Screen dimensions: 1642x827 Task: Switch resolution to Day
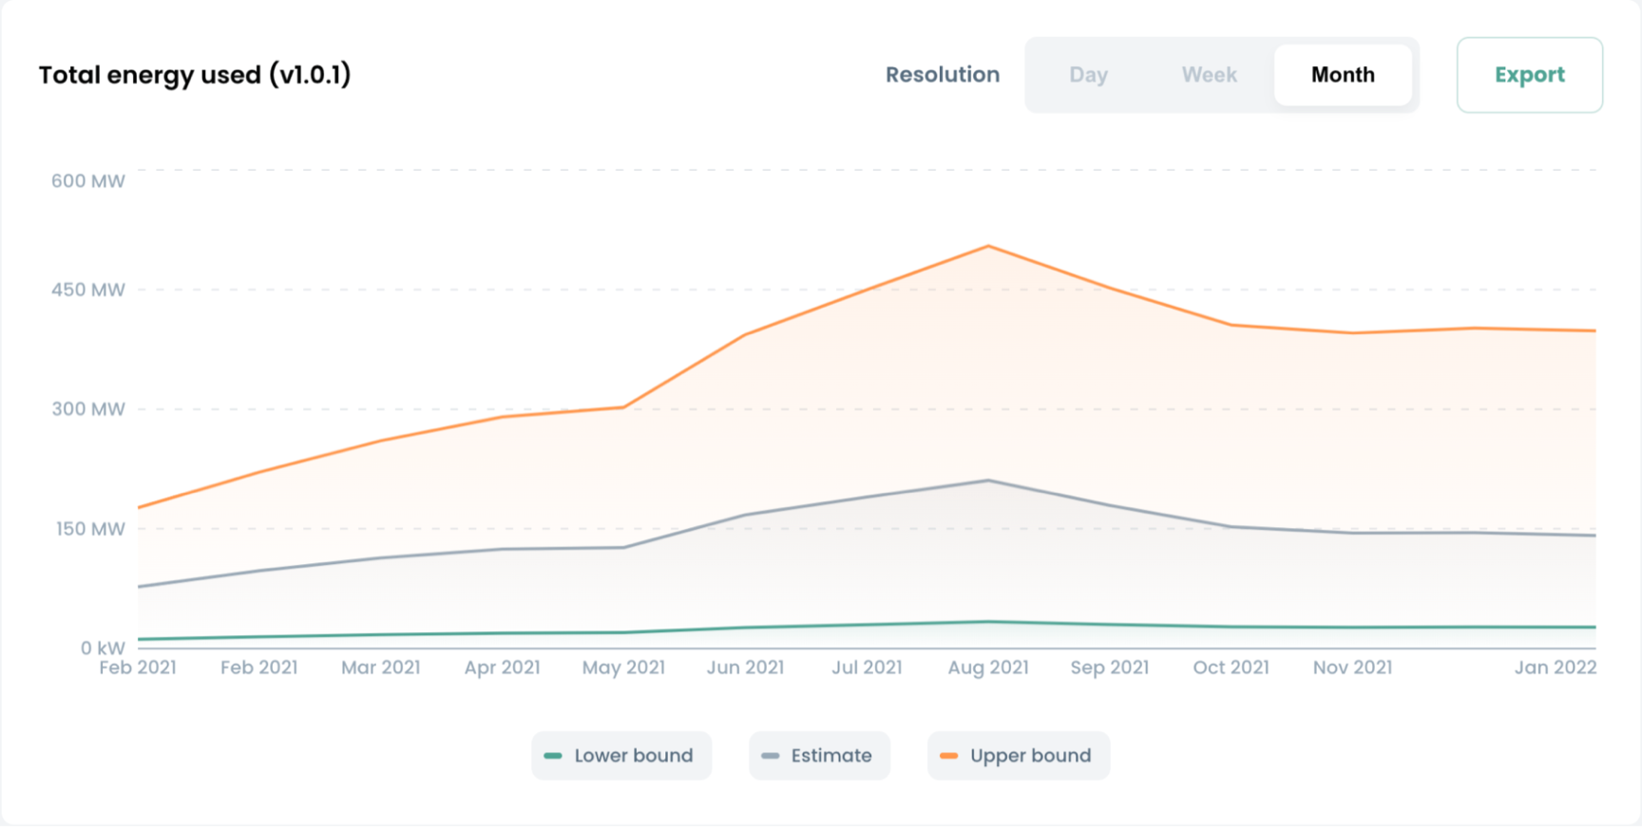[1088, 75]
